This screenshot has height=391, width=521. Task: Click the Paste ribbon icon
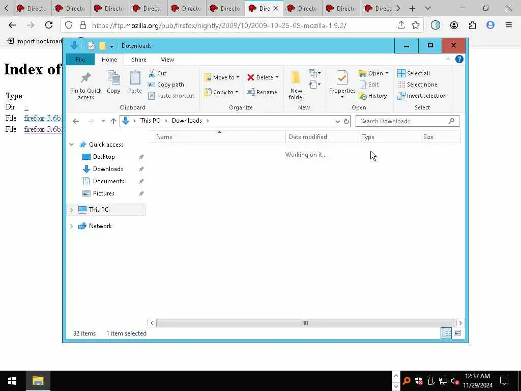[x=135, y=82]
